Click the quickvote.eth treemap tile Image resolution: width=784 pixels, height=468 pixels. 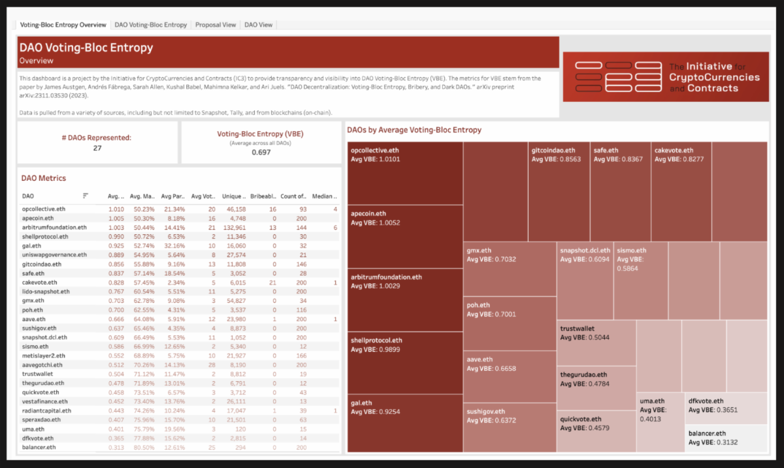pos(596,431)
